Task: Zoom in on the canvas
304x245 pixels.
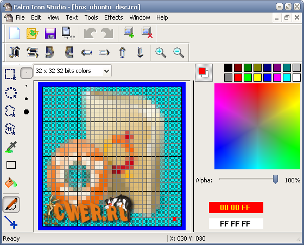Action: [161, 52]
